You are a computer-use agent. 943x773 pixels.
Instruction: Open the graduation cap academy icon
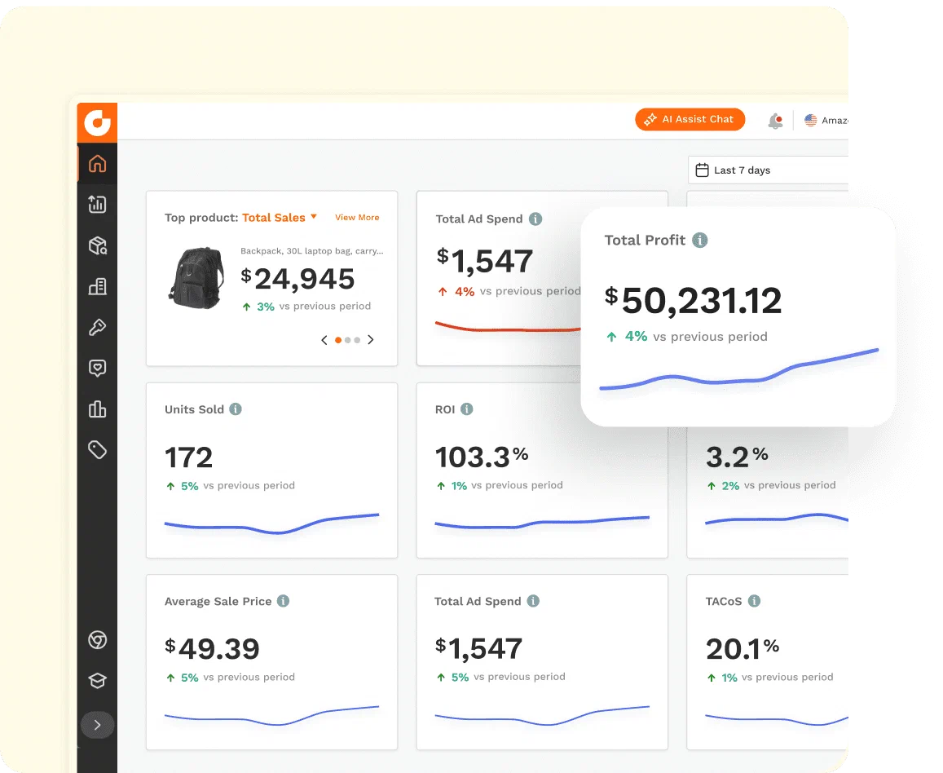click(98, 680)
